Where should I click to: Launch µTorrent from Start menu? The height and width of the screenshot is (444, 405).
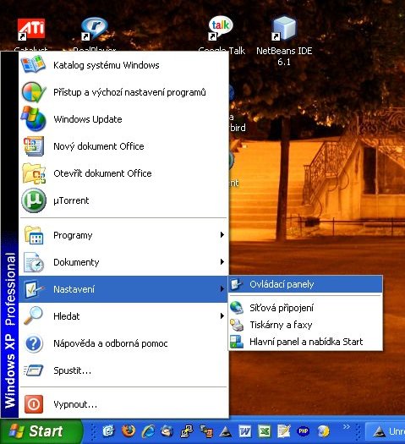click(123, 200)
